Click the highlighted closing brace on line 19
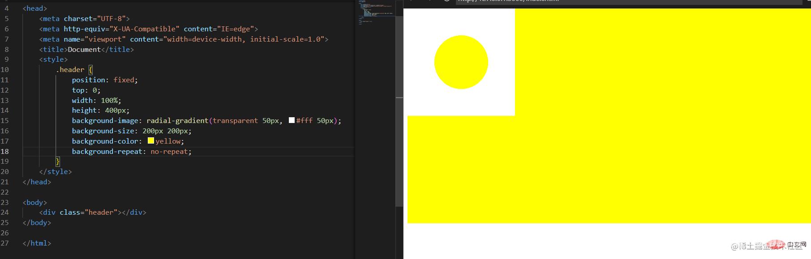The width and height of the screenshot is (811, 259). point(57,161)
